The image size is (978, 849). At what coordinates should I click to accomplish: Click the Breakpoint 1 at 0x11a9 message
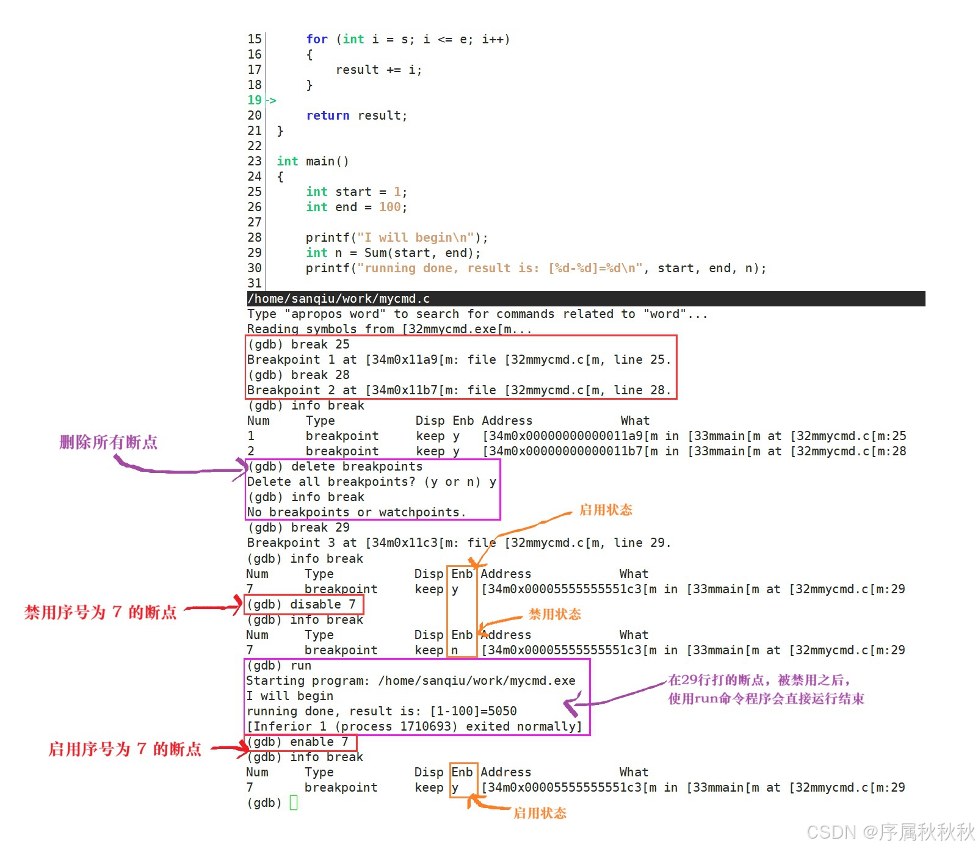pyautogui.click(x=459, y=359)
